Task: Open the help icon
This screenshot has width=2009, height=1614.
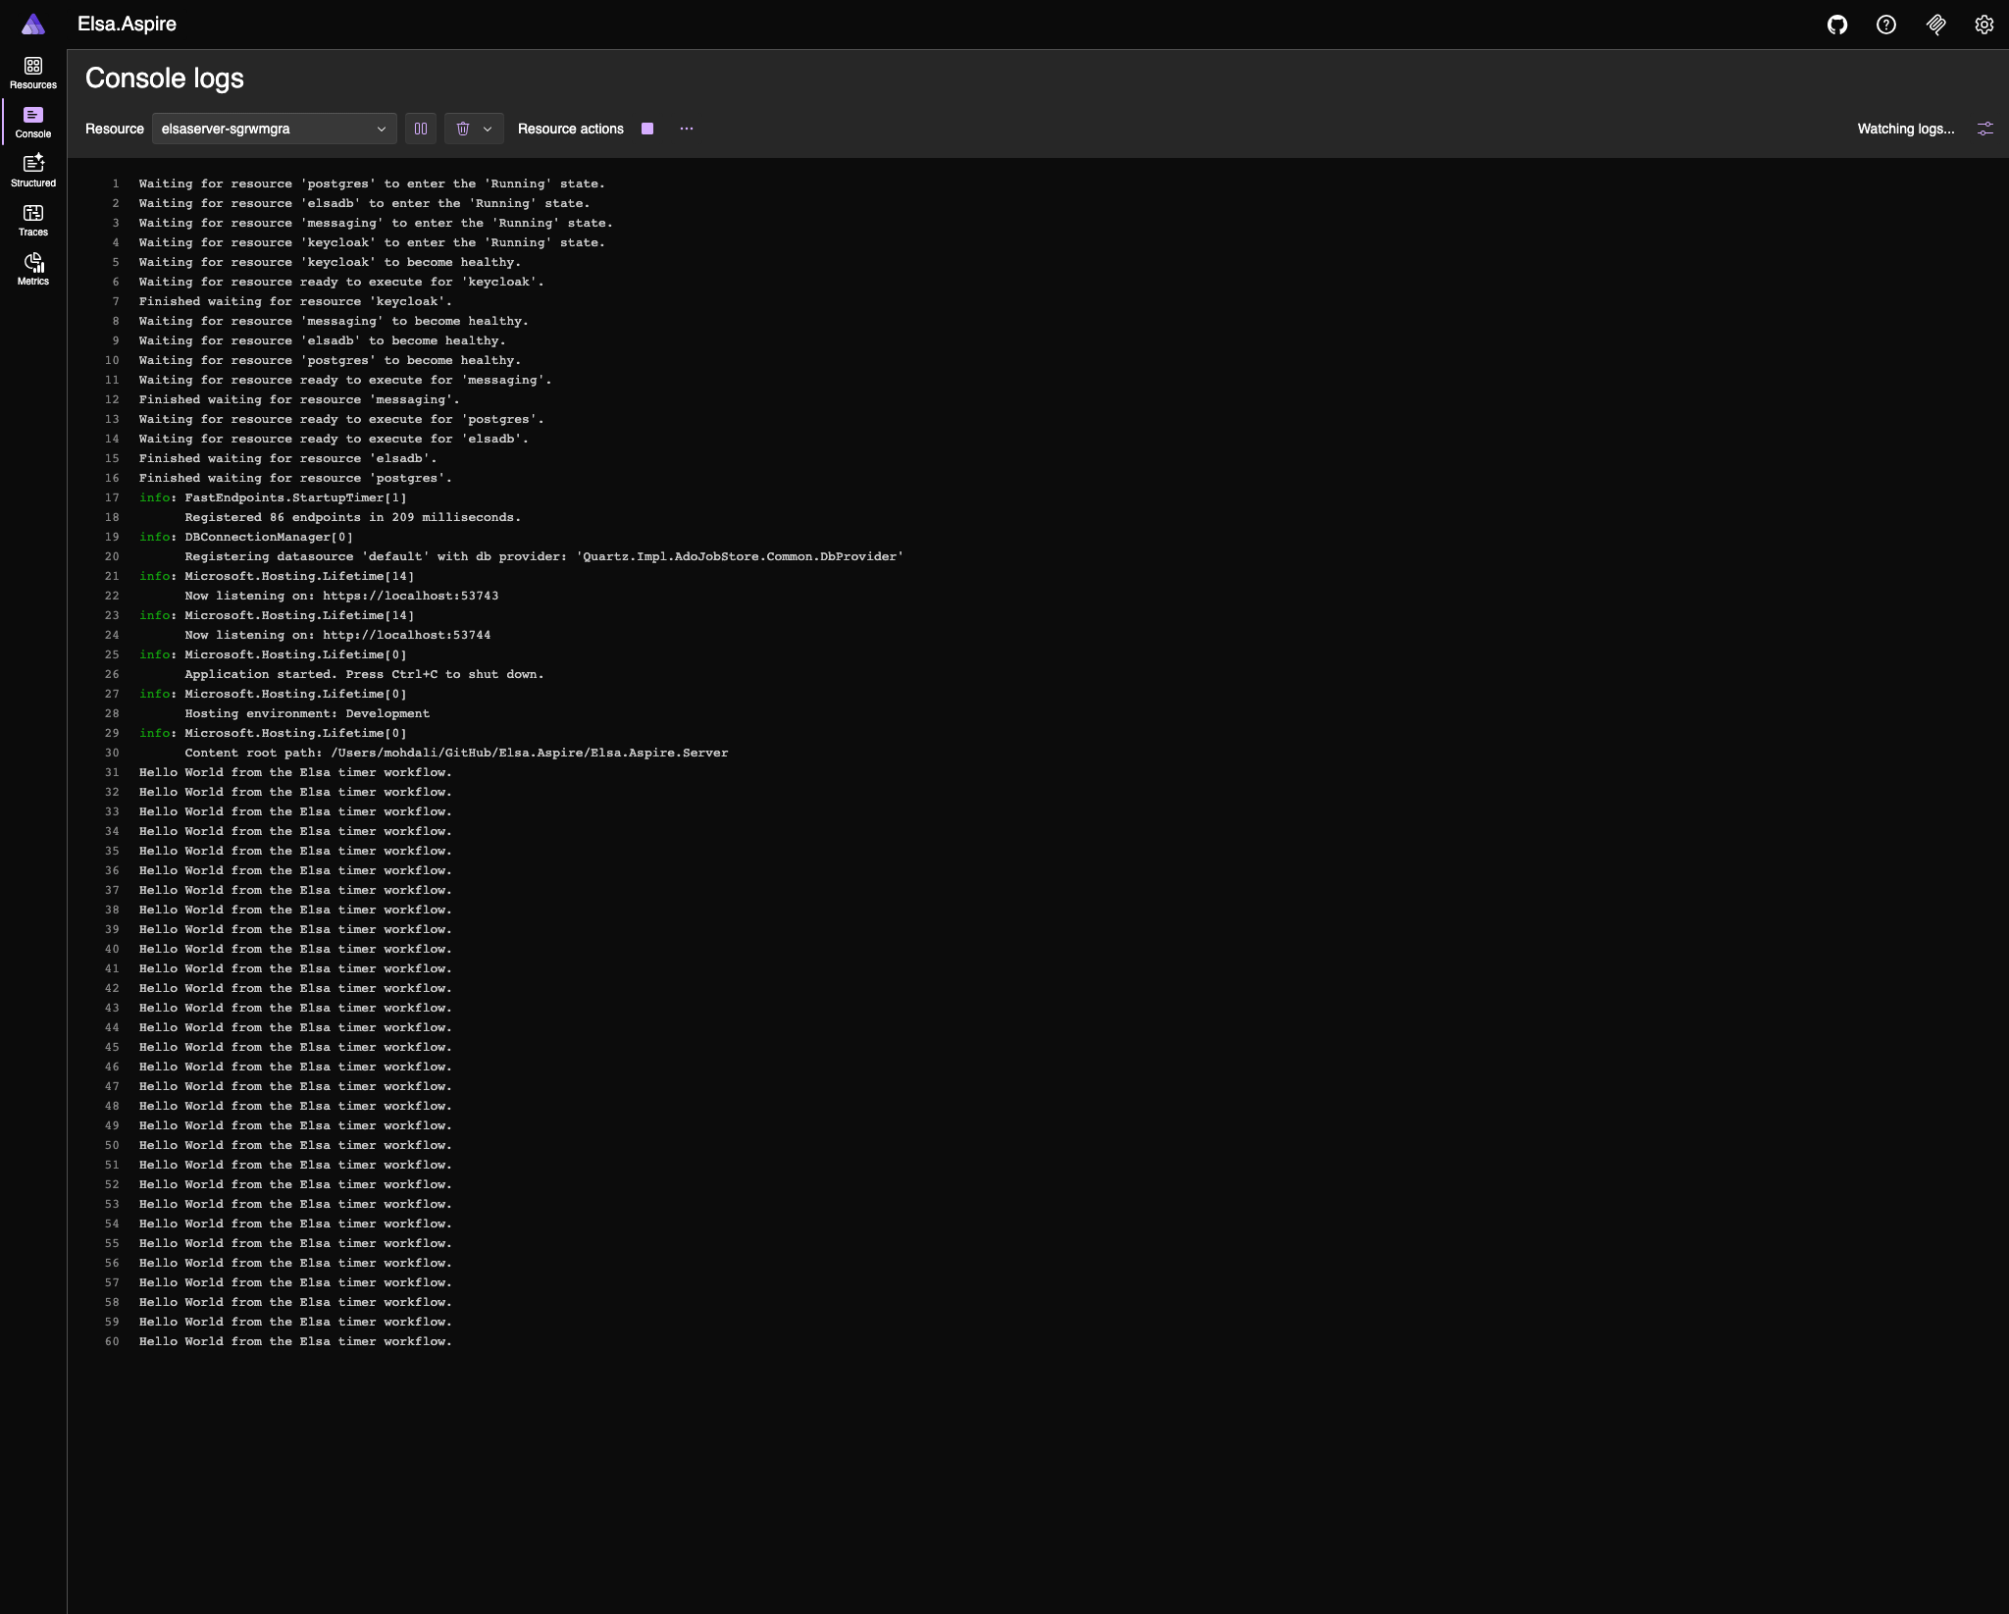Action: pyautogui.click(x=1886, y=25)
